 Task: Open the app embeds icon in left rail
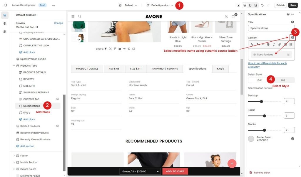[x=5, y=32]
